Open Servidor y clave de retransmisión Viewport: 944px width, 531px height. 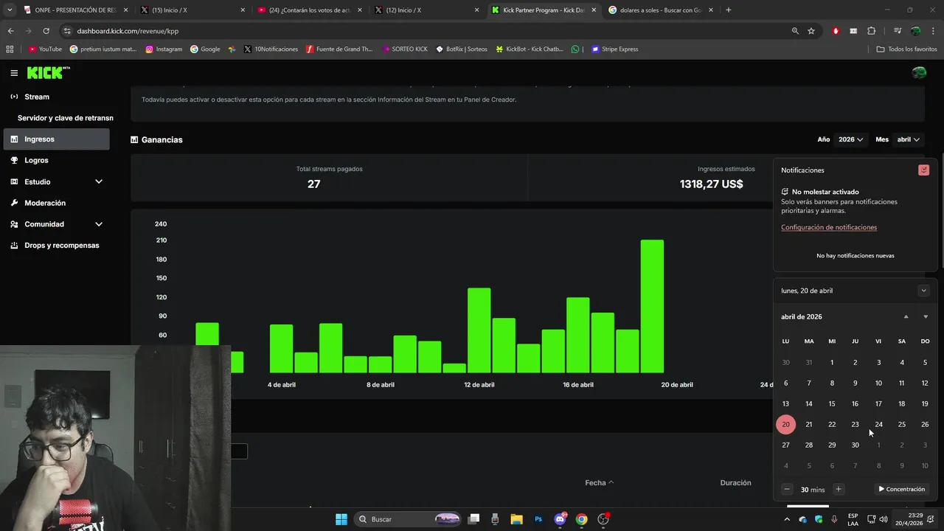(65, 118)
